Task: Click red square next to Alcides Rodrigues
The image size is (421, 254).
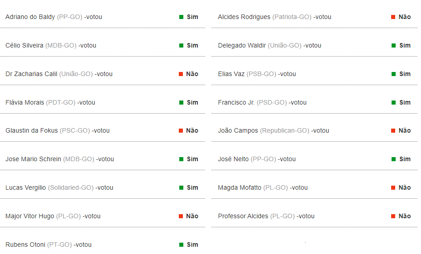Action: point(393,17)
